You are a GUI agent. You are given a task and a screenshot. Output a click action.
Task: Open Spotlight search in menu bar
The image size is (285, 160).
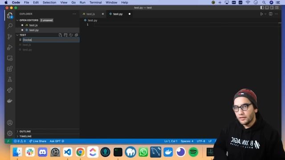tap(264, 3)
